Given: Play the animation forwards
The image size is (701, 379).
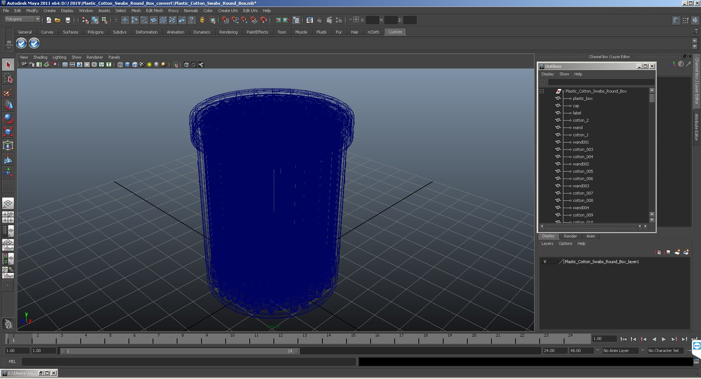Looking at the screenshot, I should point(664,339).
